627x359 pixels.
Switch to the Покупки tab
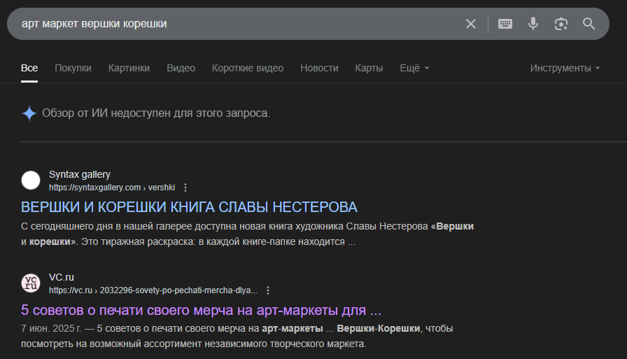point(73,69)
